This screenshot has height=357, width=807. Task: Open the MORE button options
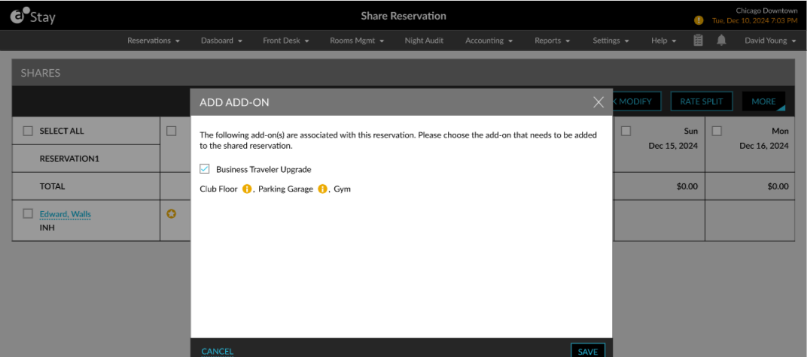(763, 101)
